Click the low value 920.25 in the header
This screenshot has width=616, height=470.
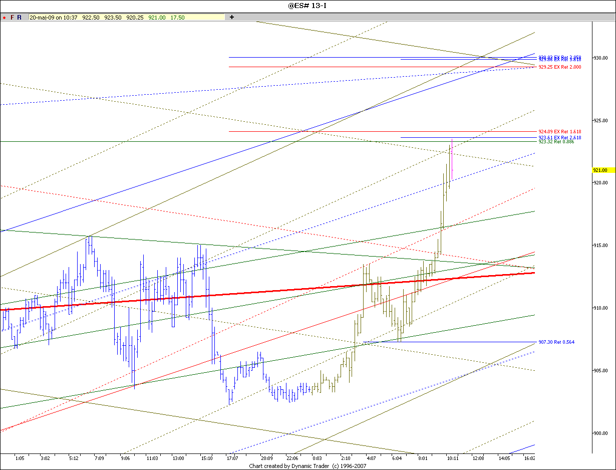point(135,17)
